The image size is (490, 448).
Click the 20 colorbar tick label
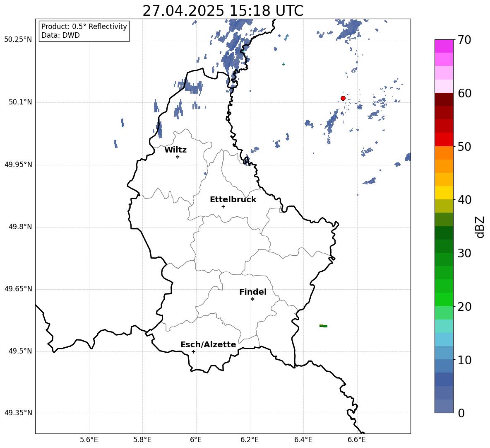click(x=464, y=307)
